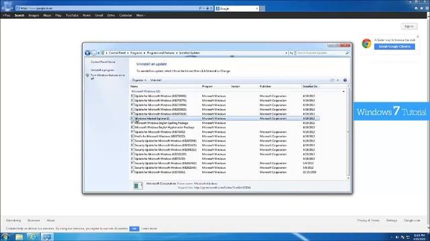Click the Google Sign in button
This screenshot has width=430, height=241.
pyautogui.click(x=409, y=27)
